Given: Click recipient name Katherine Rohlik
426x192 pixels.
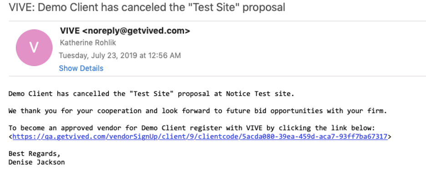Looking at the screenshot, I should click(88, 43).
